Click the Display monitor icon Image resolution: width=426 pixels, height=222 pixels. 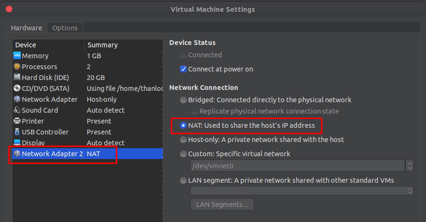(x=17, y=142)
